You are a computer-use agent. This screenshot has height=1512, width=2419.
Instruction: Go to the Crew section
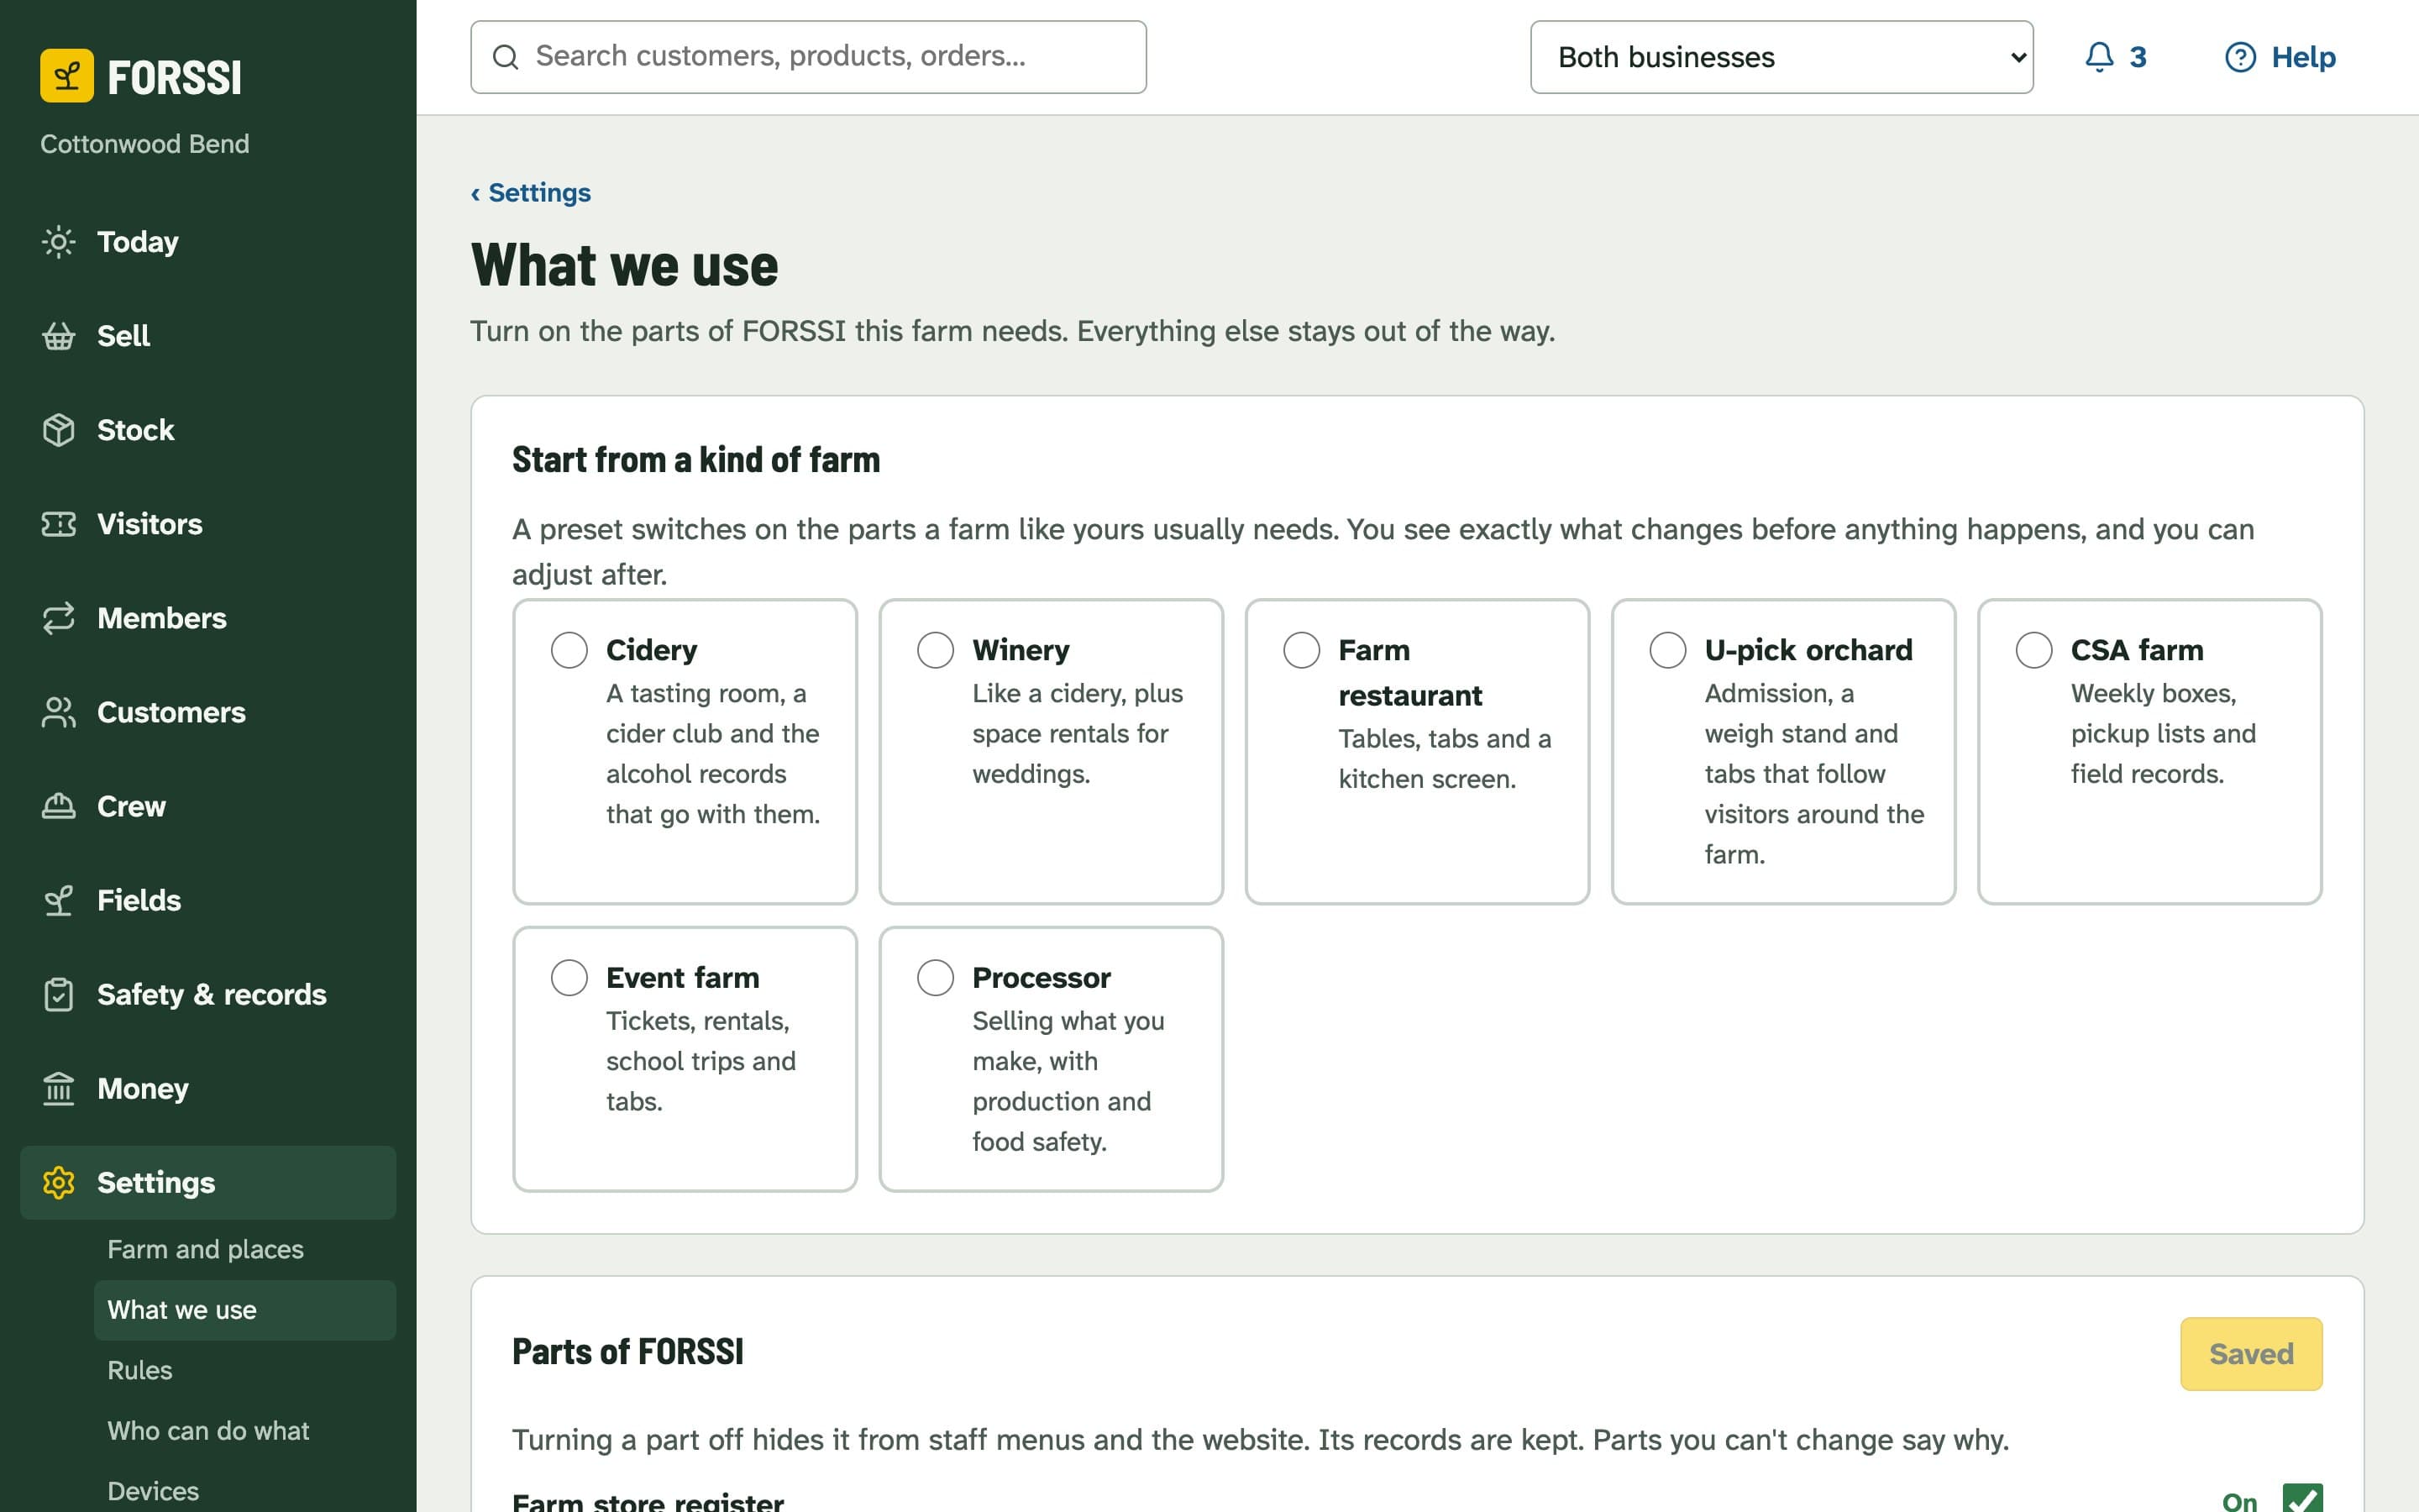click(208, 806)
